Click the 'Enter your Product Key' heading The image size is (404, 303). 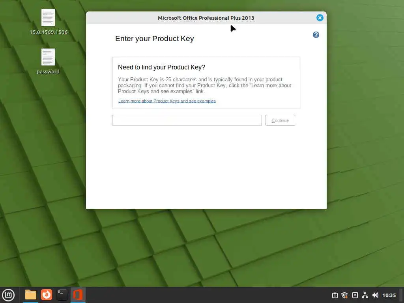pos(154,39)
